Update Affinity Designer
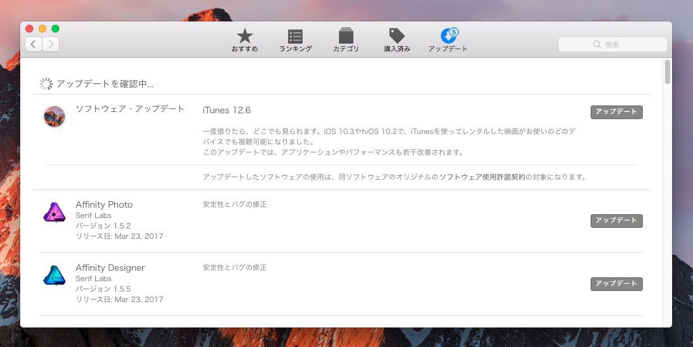This screenshot has height=347, width=693. [x=617, y=283]
